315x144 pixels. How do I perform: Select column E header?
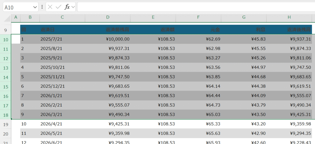(153, 17)
